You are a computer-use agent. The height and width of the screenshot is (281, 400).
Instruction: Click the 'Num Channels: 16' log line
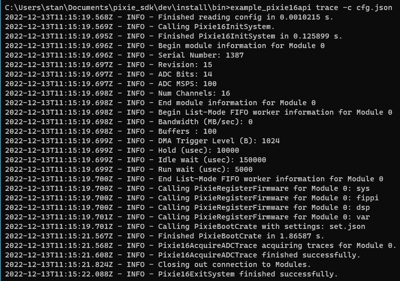tap(118, 93)
